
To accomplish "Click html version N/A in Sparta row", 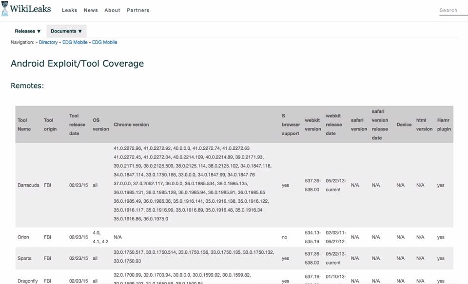I will tap(420, 258).
